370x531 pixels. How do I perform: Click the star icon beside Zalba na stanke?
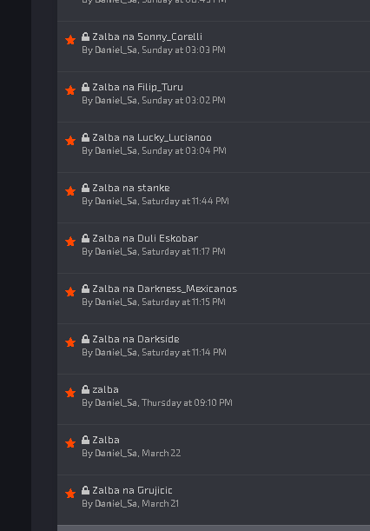pyautogui.click(x=70, y=191)
